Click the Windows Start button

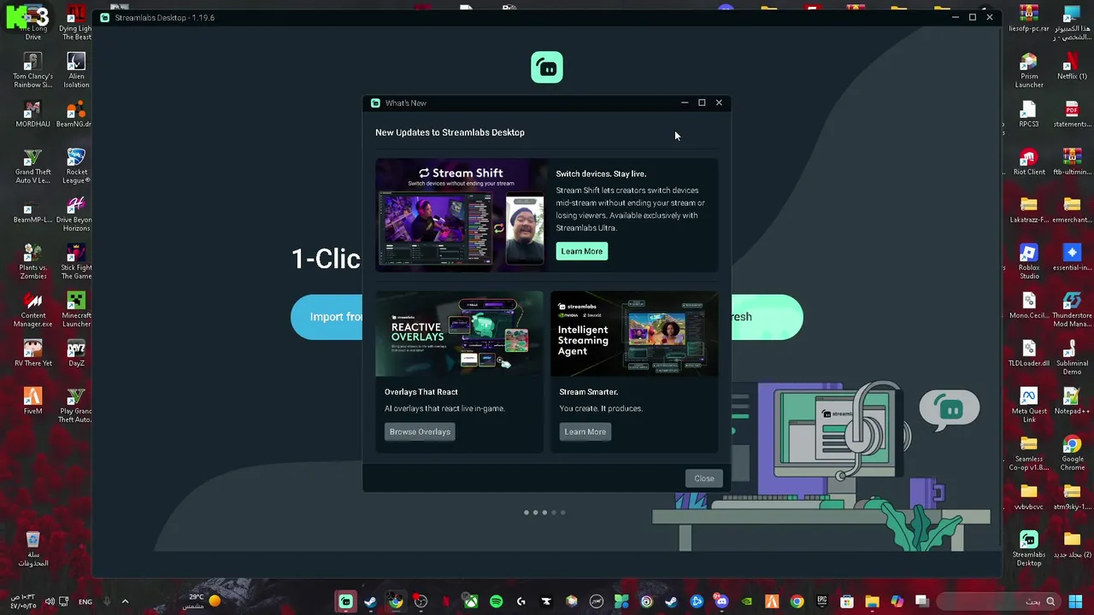coord(1075,601)
